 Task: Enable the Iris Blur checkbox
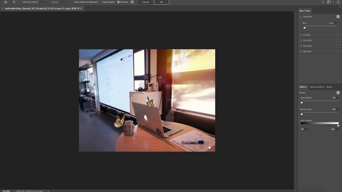338,35
